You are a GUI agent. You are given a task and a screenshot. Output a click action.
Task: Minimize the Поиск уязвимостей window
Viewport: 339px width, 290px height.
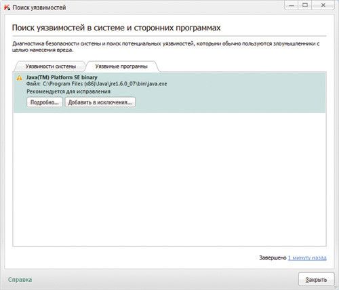click(x=292, y=5)
